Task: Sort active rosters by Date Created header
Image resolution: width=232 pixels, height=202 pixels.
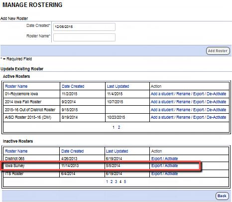Action: (73, 86)
